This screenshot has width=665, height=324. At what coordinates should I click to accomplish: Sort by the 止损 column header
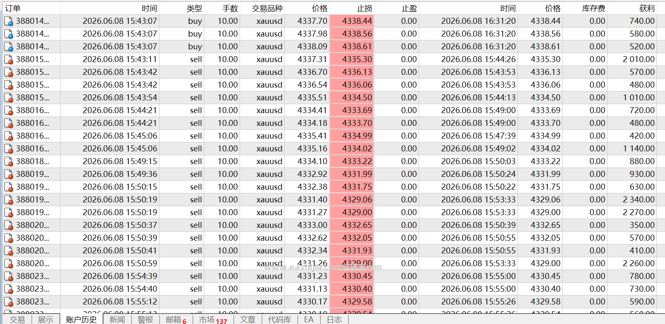352,8
